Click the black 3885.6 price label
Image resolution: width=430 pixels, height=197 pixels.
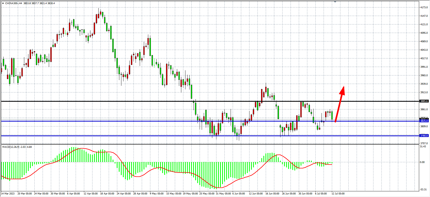(424, 101)
